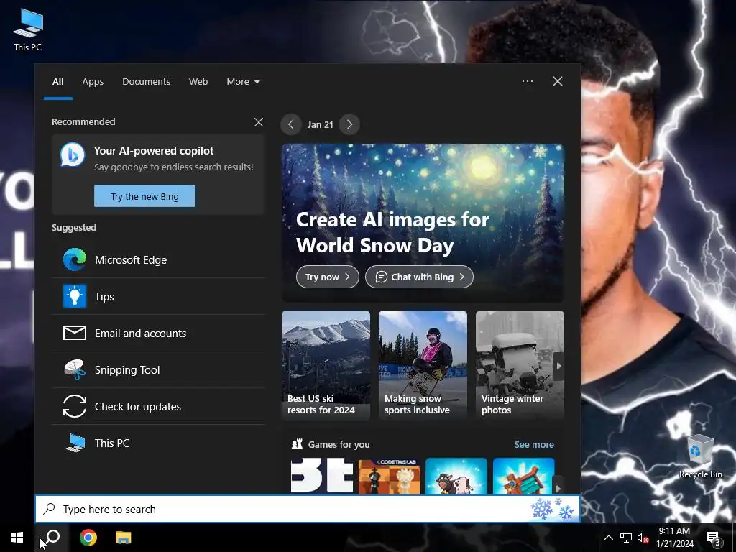Screen dimensions: 736x552
Task: Switch to the Web tab
Action: pos(198,82)
